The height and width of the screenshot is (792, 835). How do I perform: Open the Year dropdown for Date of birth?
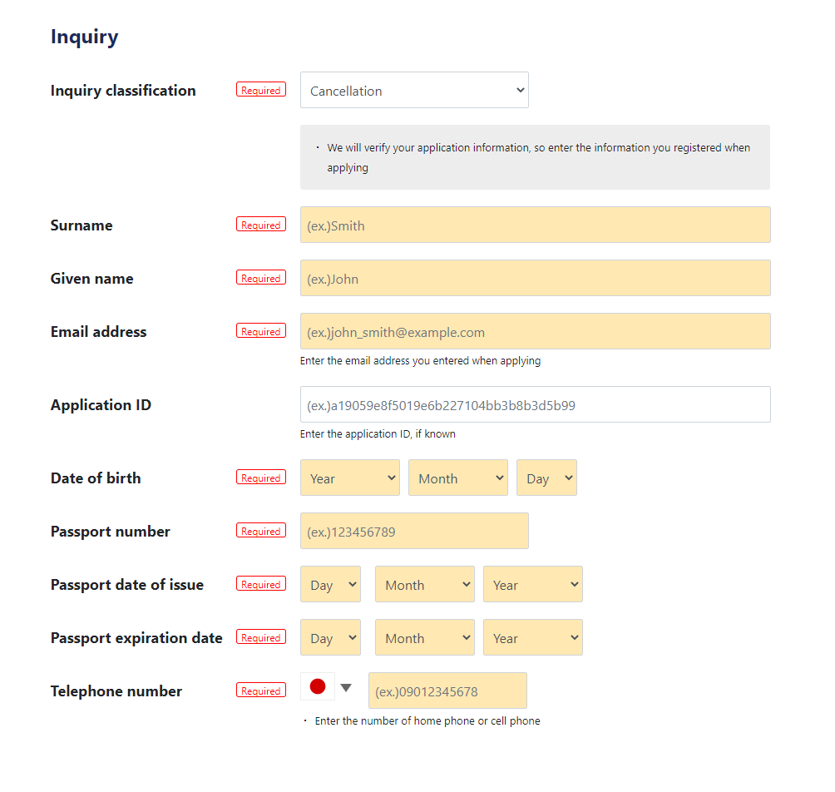click(349, 478)
